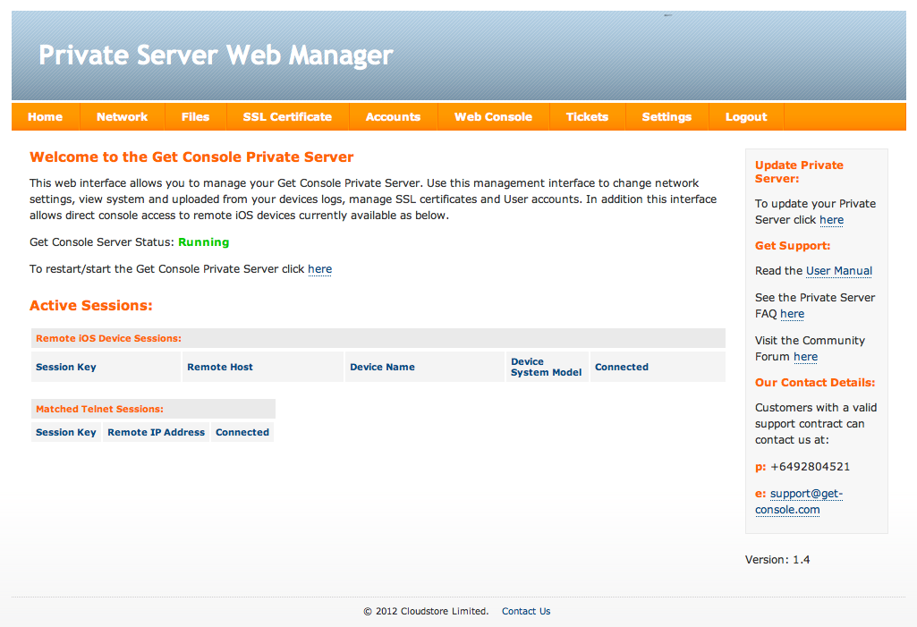917x627 pixels.
Task: Open the Tickets page
Action: (x=587, y=116)
